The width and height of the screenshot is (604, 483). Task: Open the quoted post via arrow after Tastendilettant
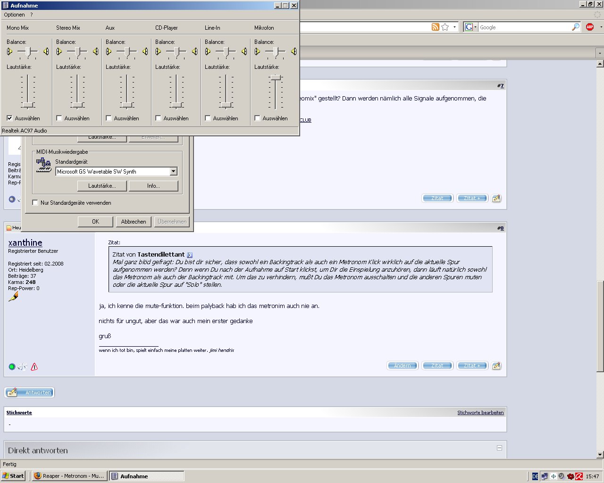[x=190, y=255]
